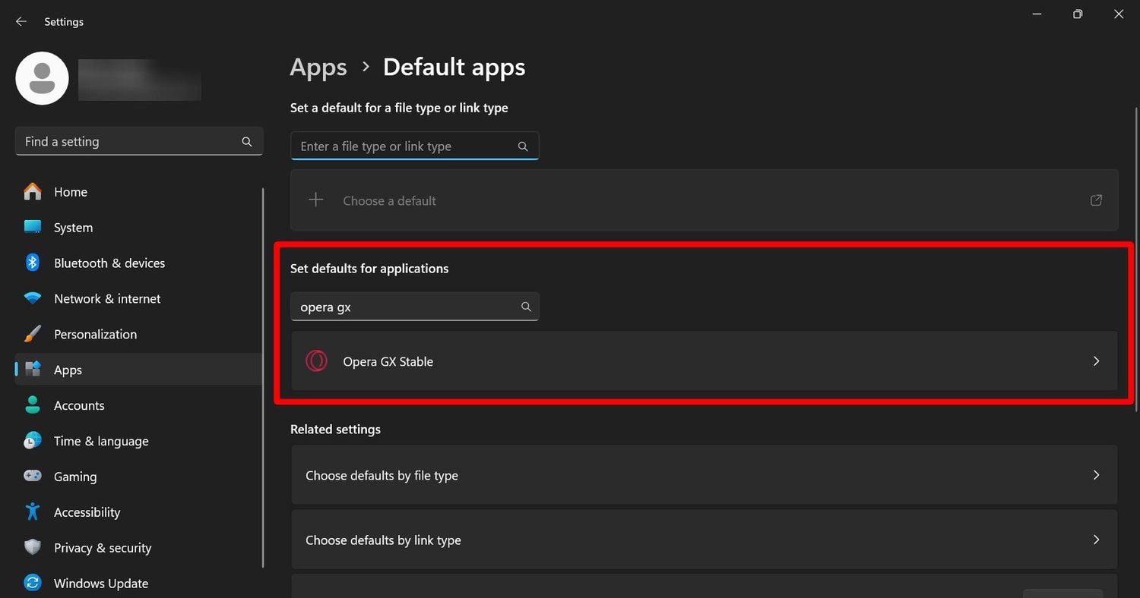Expand Opera GX Stable defaults chevron
The height and width of the screenshot is (598, 1140).
(1095, 361)
